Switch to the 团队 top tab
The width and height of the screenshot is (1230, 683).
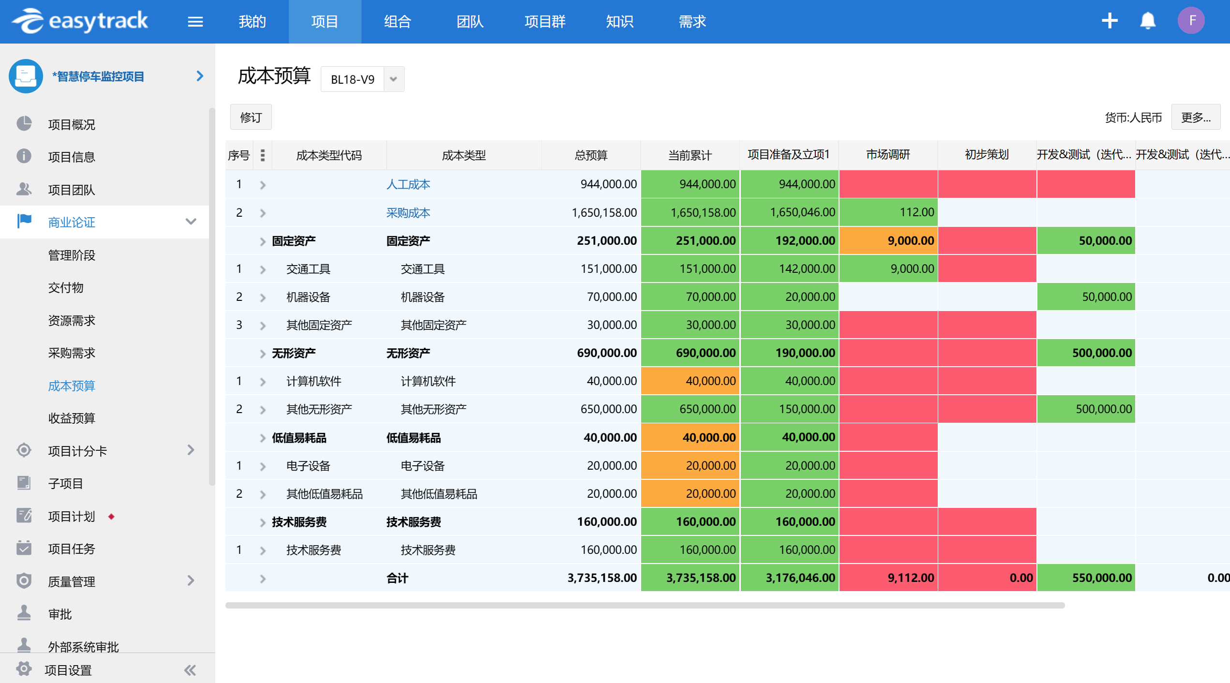[469, 22]
